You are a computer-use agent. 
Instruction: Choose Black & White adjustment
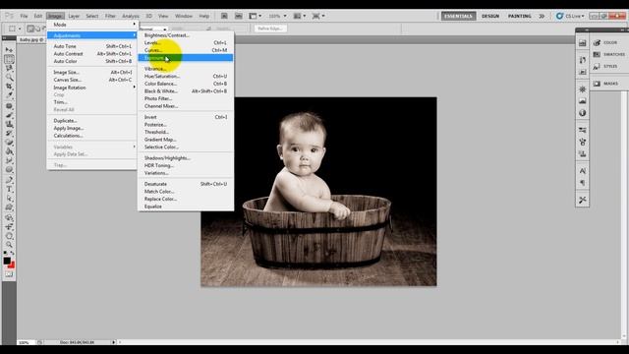[186, 91]
